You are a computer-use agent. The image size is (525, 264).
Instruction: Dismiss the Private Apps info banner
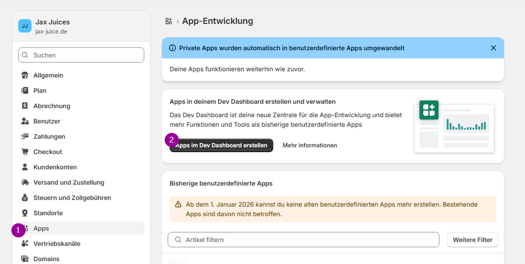(493, 48)
